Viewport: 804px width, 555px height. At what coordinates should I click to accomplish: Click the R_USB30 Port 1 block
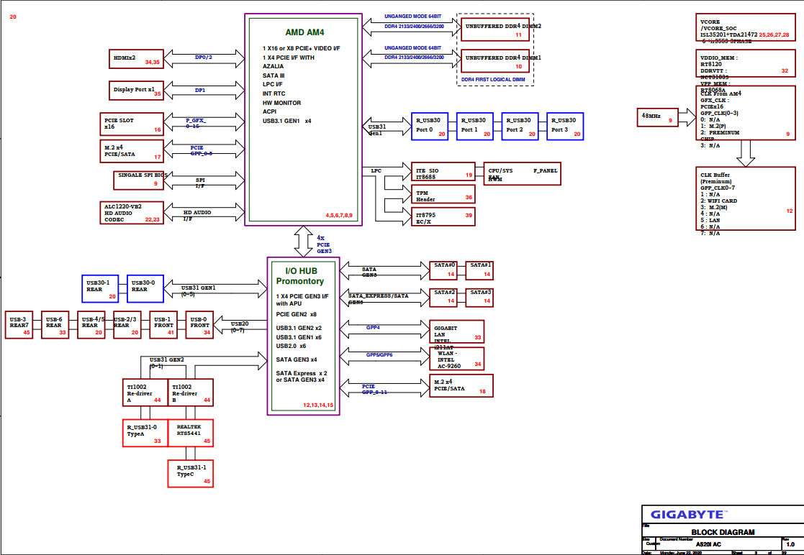click(x=475, y=126)
